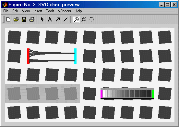Open a file with folder icon

16,19
